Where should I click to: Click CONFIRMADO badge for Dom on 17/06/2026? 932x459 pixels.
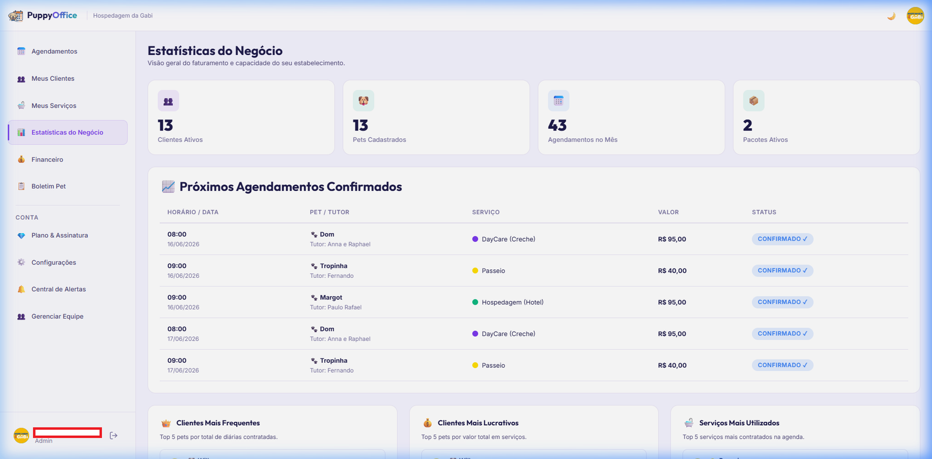click(x=782, y=334)
